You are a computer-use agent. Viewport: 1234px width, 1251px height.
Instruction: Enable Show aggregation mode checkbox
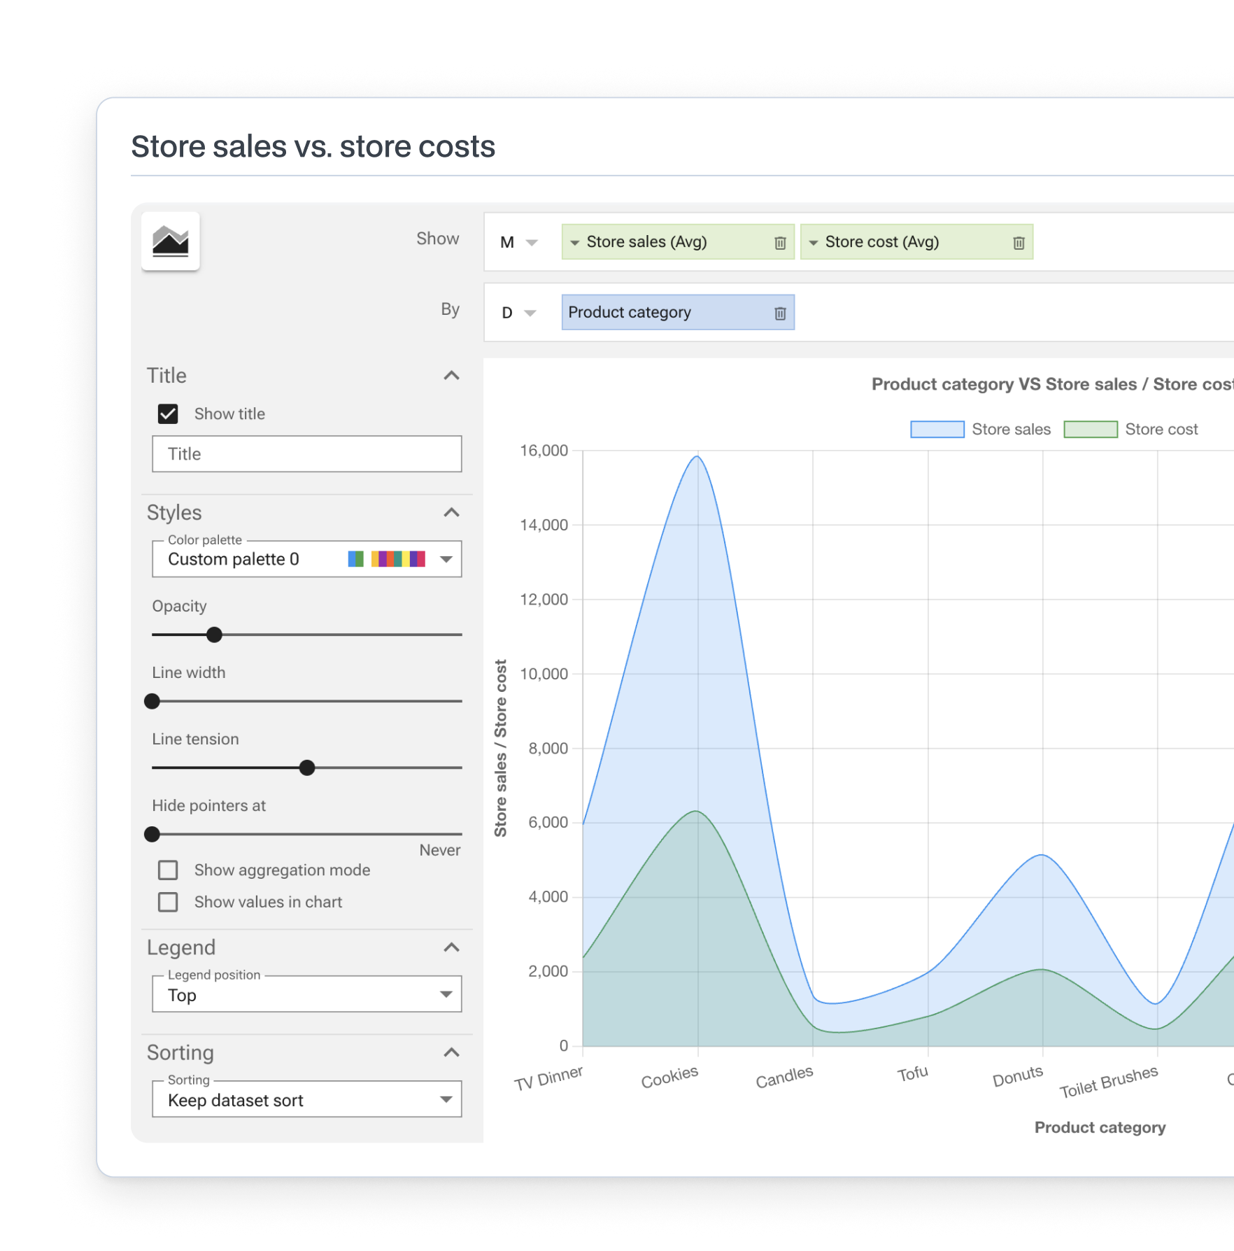168,870
